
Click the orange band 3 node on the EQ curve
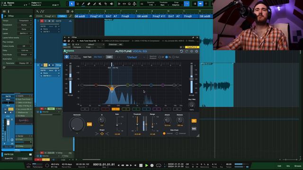pyautogui.click(x=112, y=89)
